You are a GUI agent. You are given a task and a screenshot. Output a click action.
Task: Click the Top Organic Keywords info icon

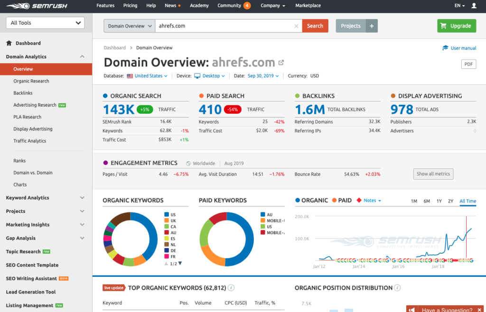coord(231,288)
